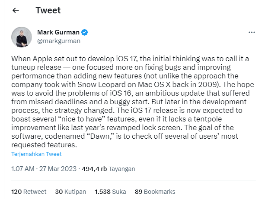Click the 27 Mar 2023 date
268x199 pixels.
point(60,169)
